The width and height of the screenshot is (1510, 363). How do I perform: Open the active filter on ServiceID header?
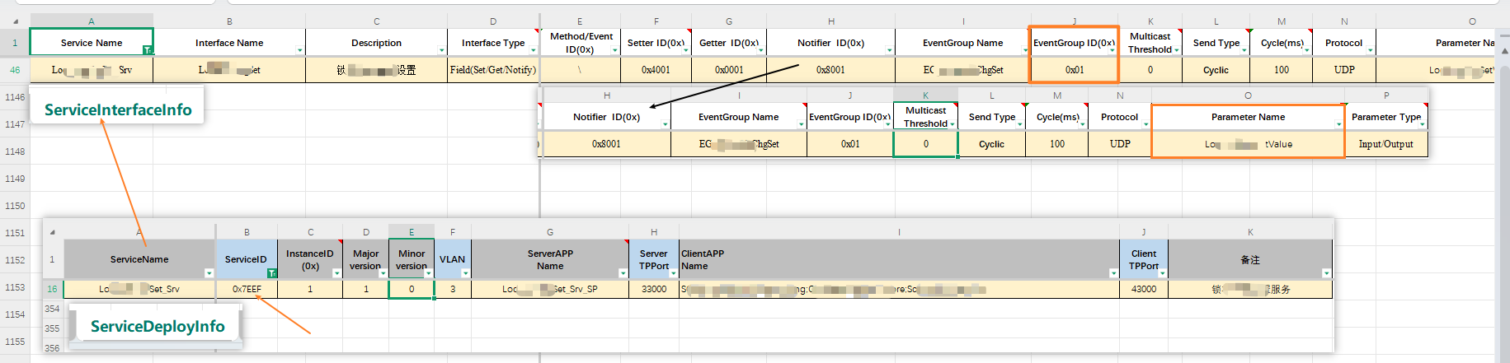[271, 273]
